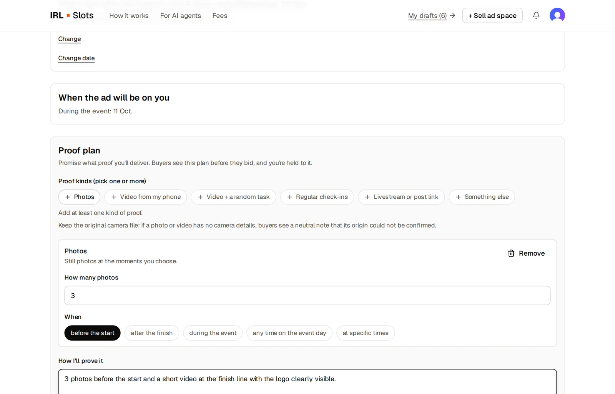
Task: Click 'When the ad will be on you' heading
Action: click(x=114, y=98)
